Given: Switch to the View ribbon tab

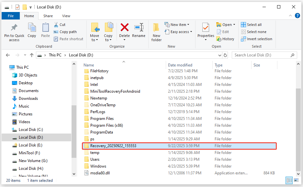Looking at the screenshot, I should coord(66,16).
